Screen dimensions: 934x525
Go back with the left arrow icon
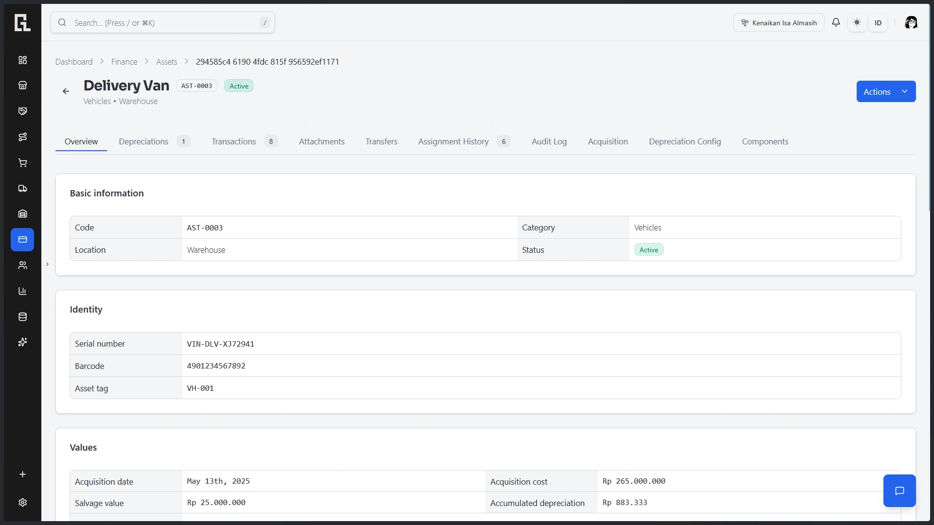(66, 91)
